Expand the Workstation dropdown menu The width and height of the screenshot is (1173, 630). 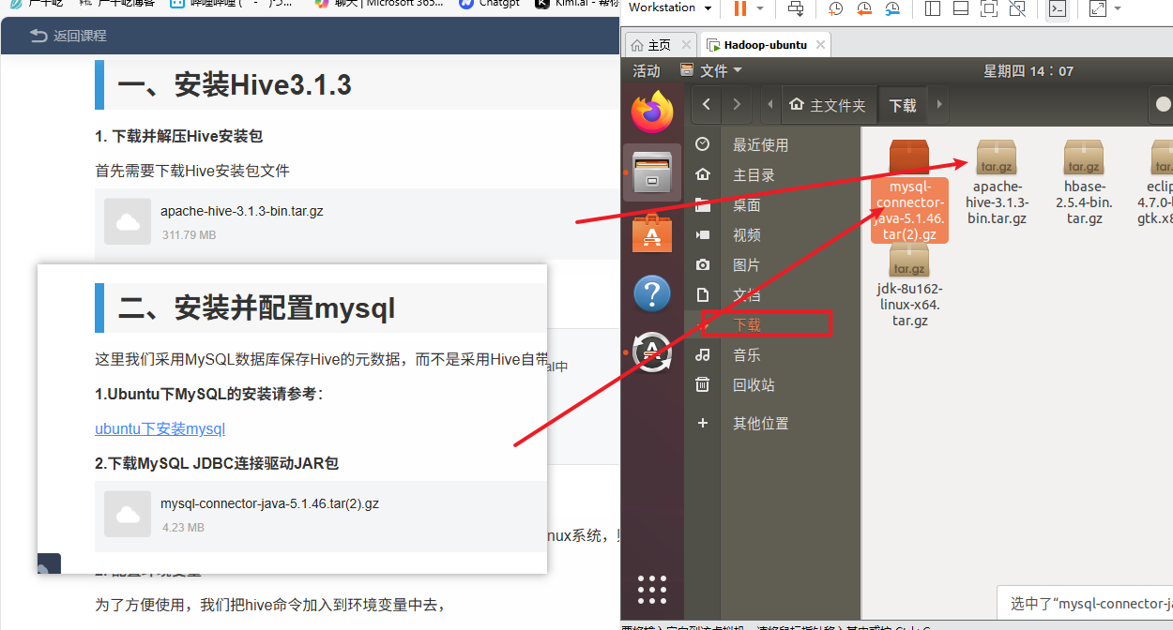pyautogui.click(x=706, y=7)
